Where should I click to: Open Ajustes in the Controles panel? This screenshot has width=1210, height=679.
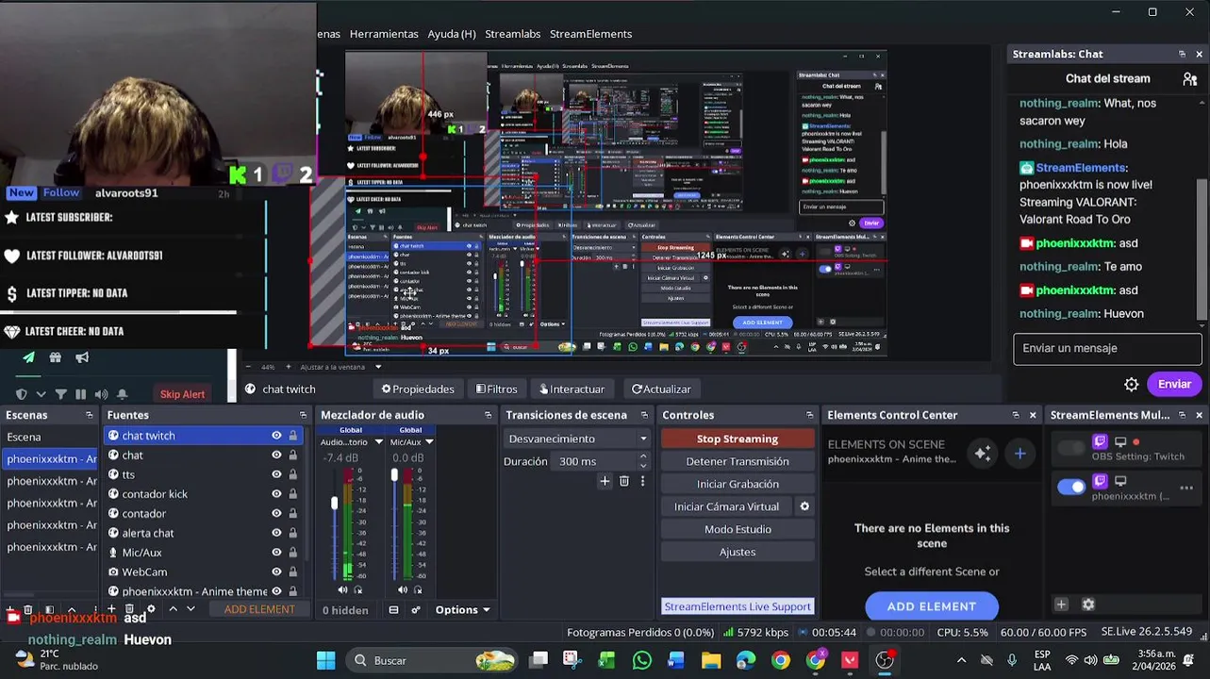(x=738, y=552)
